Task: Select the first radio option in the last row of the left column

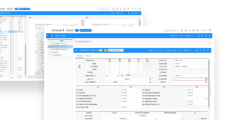Action: point(122,107)
